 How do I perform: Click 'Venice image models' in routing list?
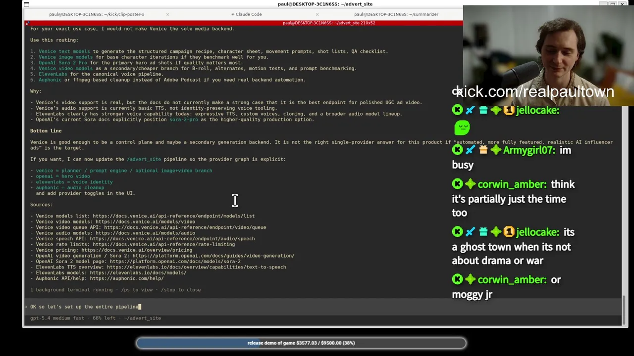point(66,57)
